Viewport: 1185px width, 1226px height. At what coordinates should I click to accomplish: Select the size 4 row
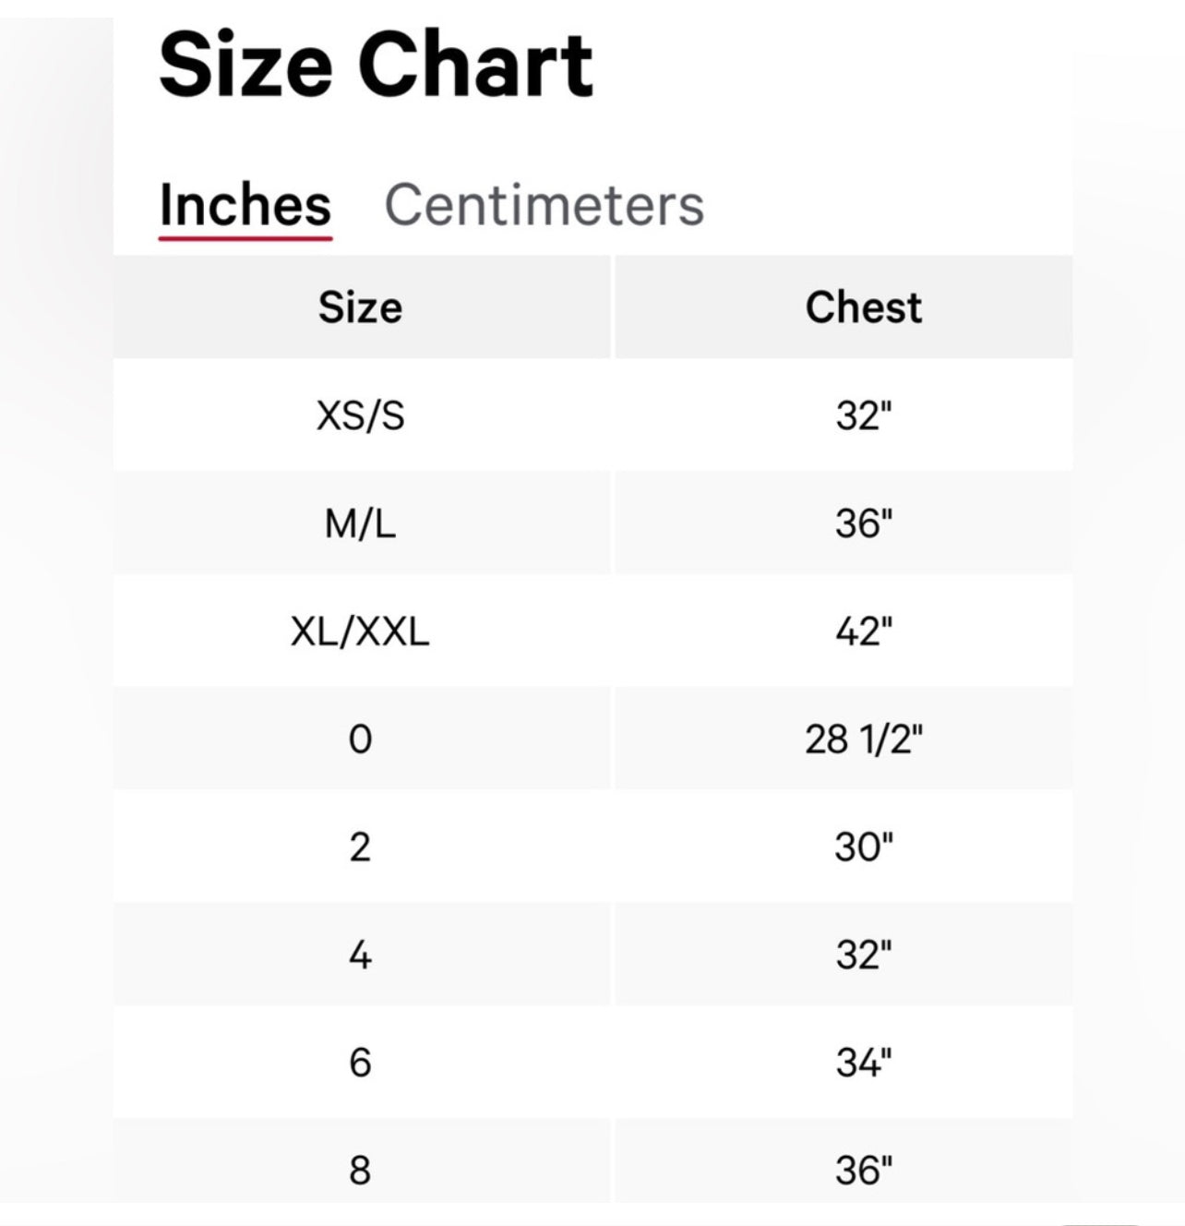[361, 953]
